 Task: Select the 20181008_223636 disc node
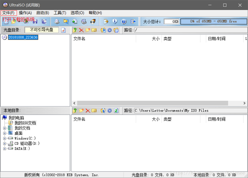point(23,37)
